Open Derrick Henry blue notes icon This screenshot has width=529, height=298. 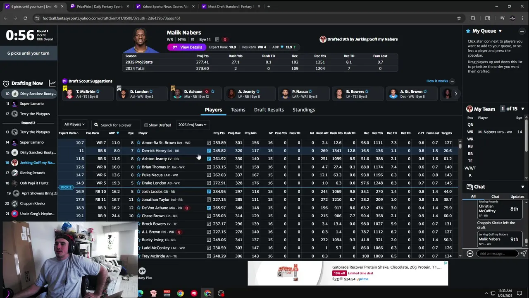(x=209, y=151)
